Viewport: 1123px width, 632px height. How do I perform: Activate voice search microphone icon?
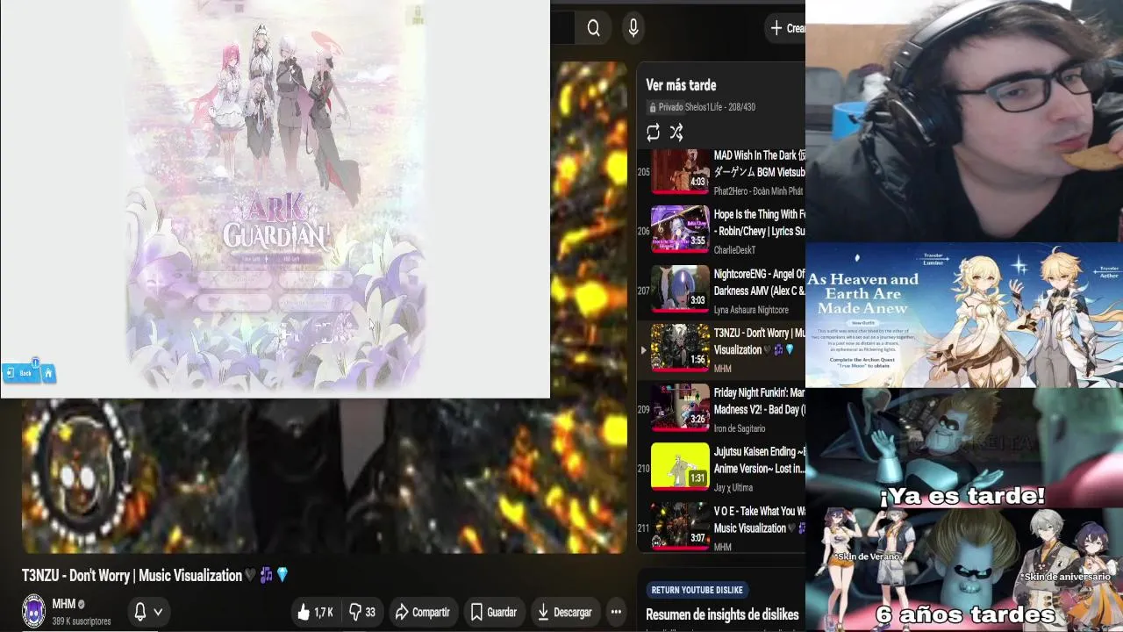tap(633, 28)
